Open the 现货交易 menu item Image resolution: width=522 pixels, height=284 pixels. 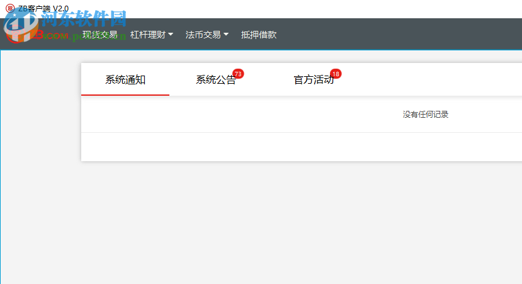[x=99, y=35]
